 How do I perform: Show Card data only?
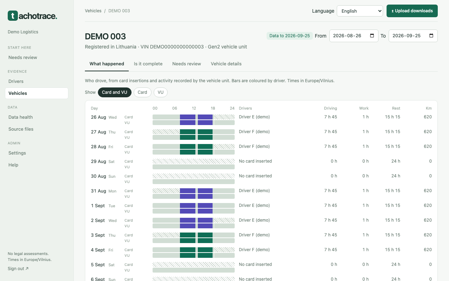coord(142,92)
